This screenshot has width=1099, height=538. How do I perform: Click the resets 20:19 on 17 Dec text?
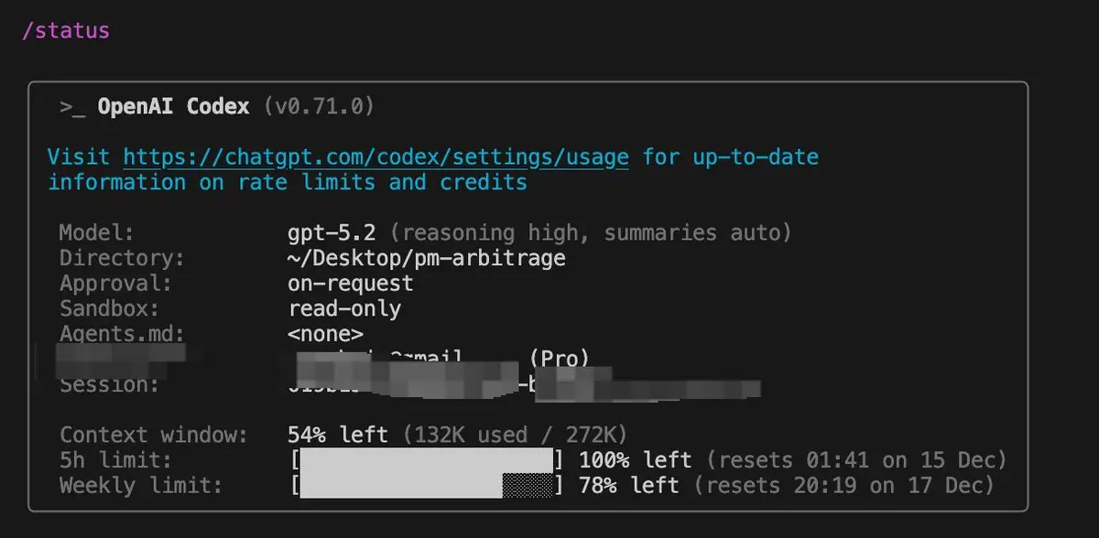[x=849, y=485]
